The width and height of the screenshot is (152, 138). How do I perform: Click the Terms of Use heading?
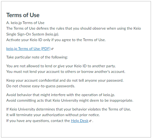tap(23, 15)
